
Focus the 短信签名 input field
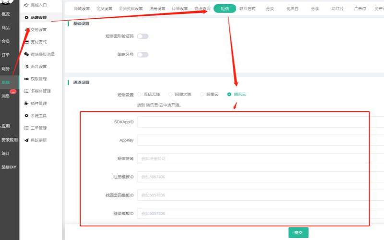click(x=261, y=159)
